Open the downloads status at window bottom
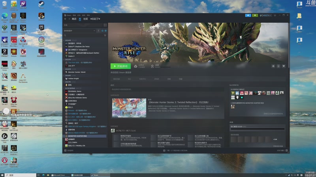The height and width of the screenshot is (177, 316). click(x=175, y=151)
